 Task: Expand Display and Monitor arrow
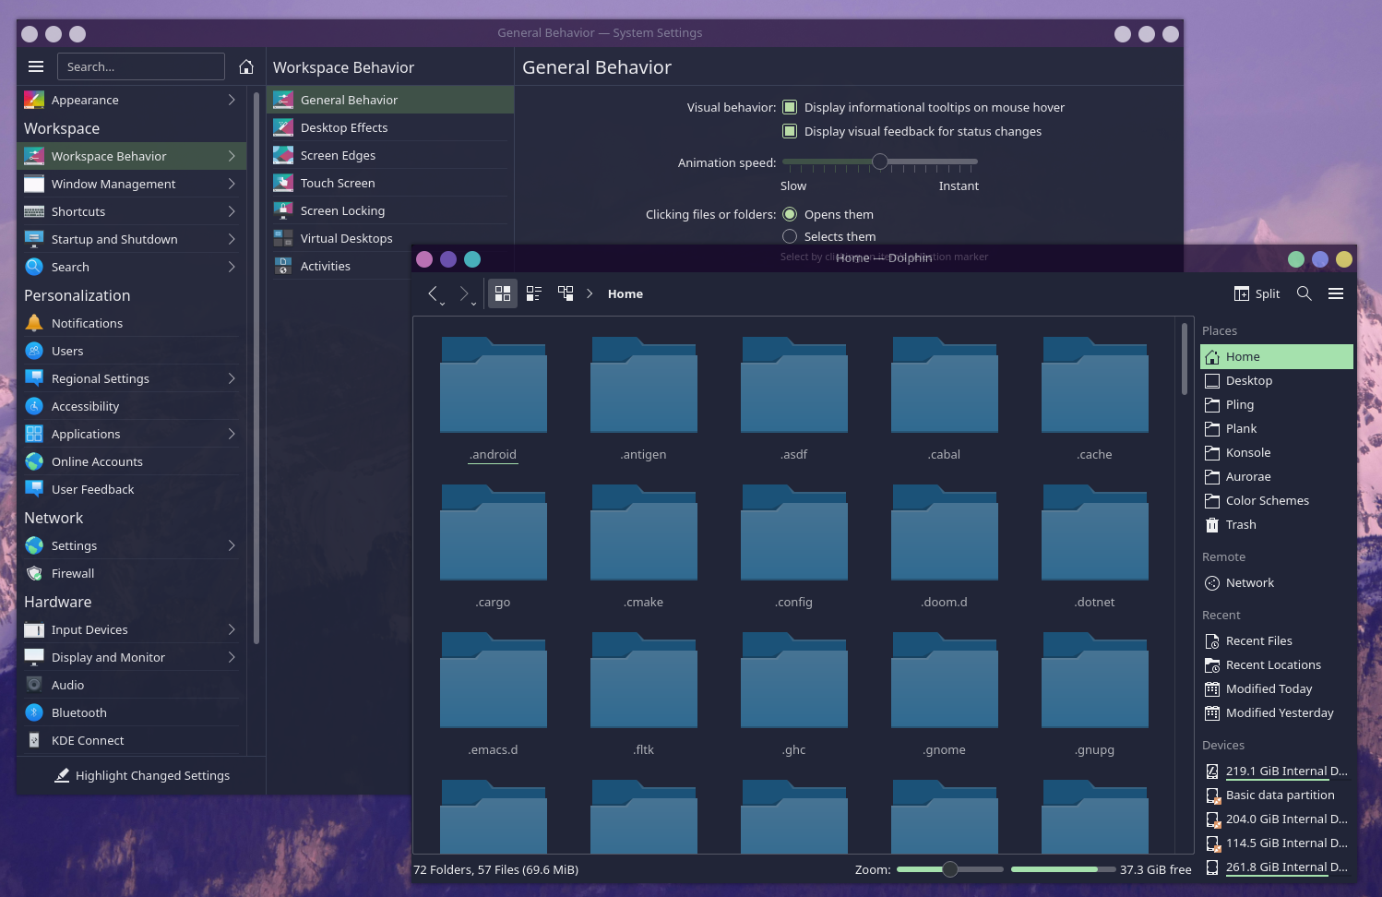232,657
